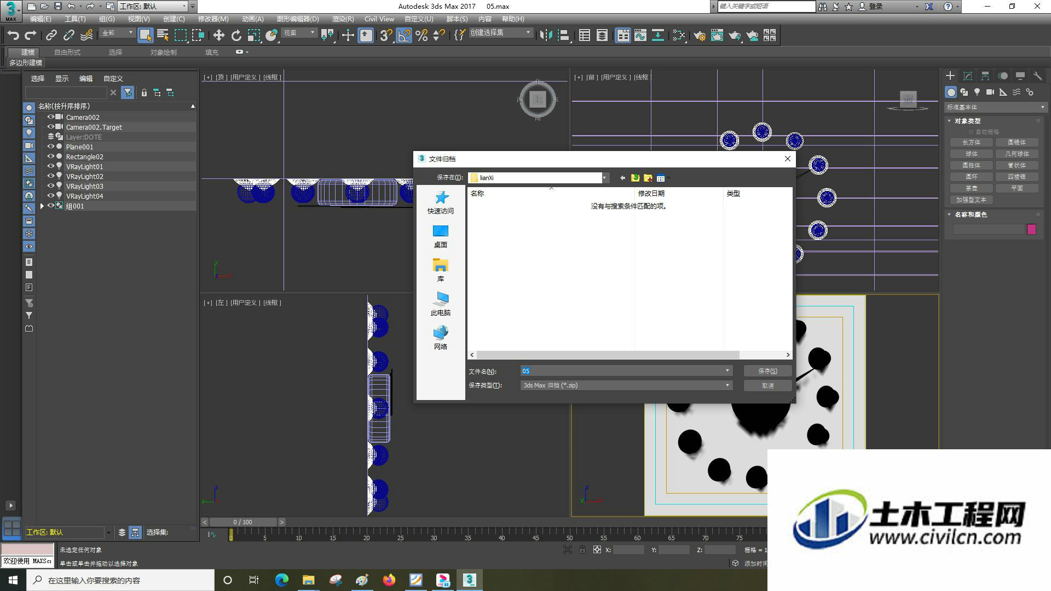This screenshot has width=1051, height=591.
Task: Click the 取消 button in dialog
Action: point(767,386)
